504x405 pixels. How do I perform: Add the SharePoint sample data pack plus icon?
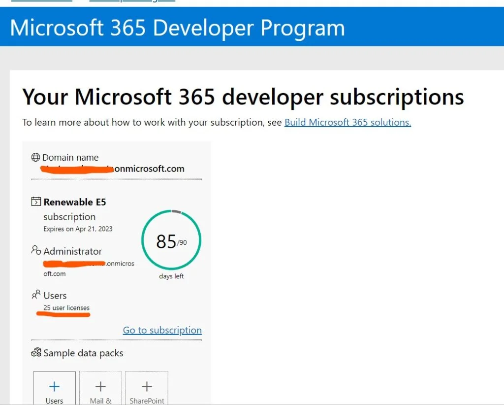tap(147, 386)
